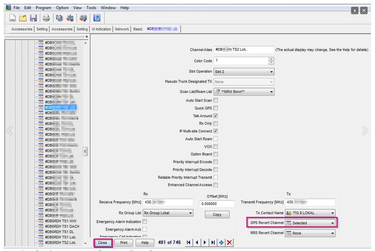375x251 pixels.
Task: Enable Emergency Alarm Indication
Action: coord(144,222)
